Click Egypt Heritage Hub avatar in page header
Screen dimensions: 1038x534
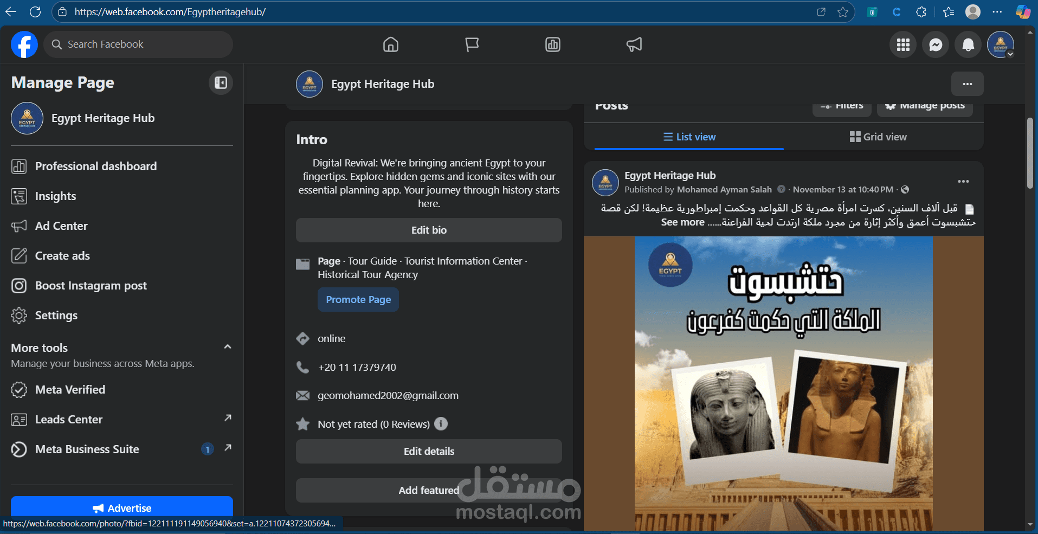click(x=310, y=84)
